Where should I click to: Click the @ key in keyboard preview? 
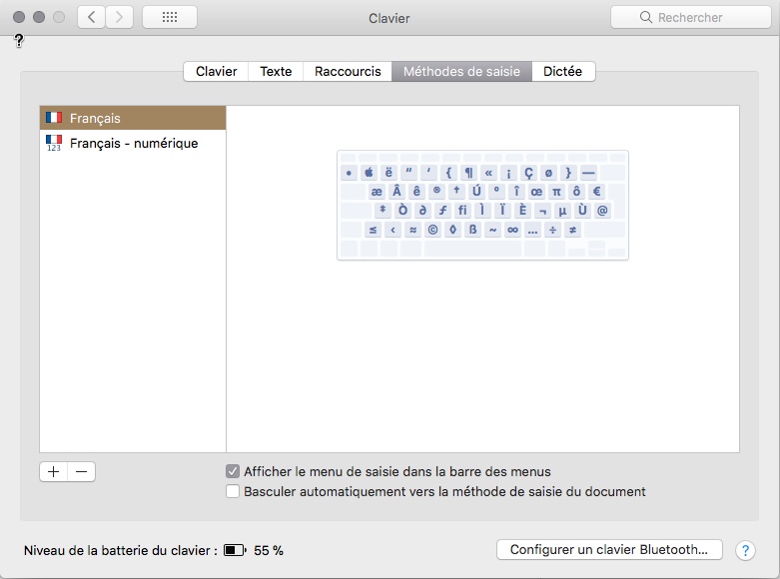click(x=602, y=211)
